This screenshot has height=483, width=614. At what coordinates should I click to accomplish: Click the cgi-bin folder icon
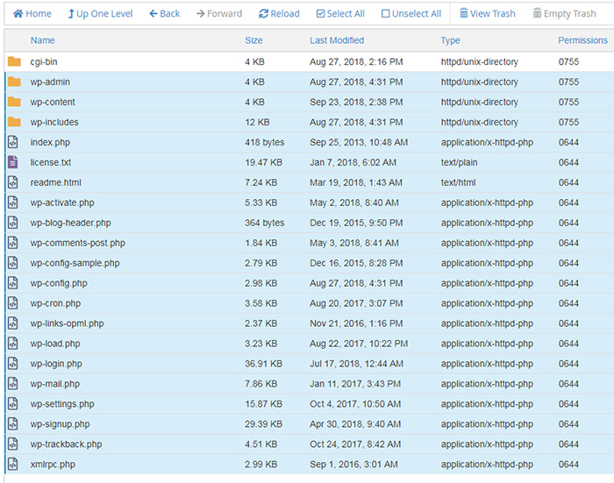pos(14,61)
